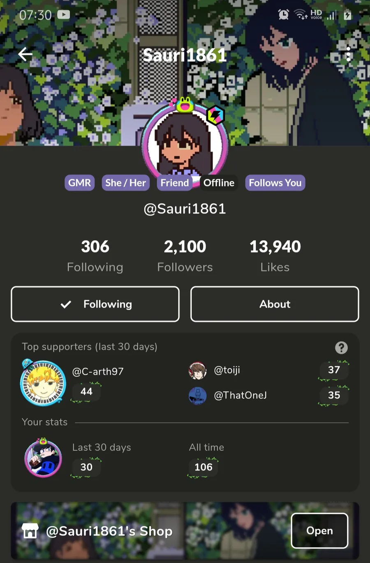Tap the Friend status tag

click(175, 183)
